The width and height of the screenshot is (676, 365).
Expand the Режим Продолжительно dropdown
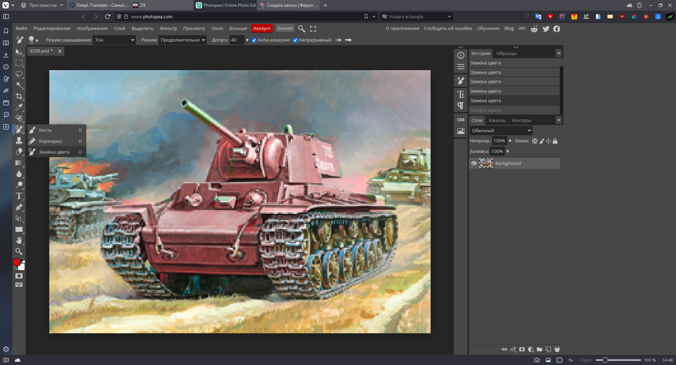pyautogui.click(x=182, y=40)
